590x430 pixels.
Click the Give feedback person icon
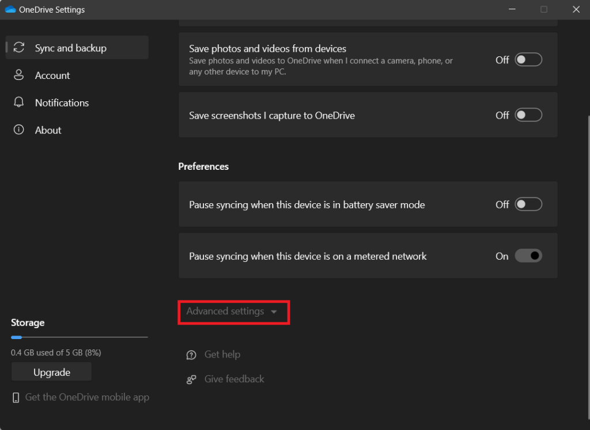coord(191,379)
